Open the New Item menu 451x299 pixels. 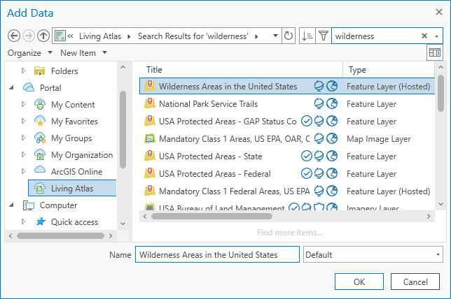pyautogui.click(x=83, y=53)
